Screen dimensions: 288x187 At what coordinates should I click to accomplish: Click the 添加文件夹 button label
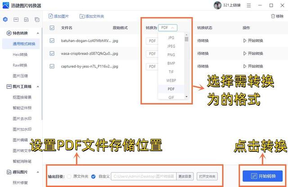94,16
